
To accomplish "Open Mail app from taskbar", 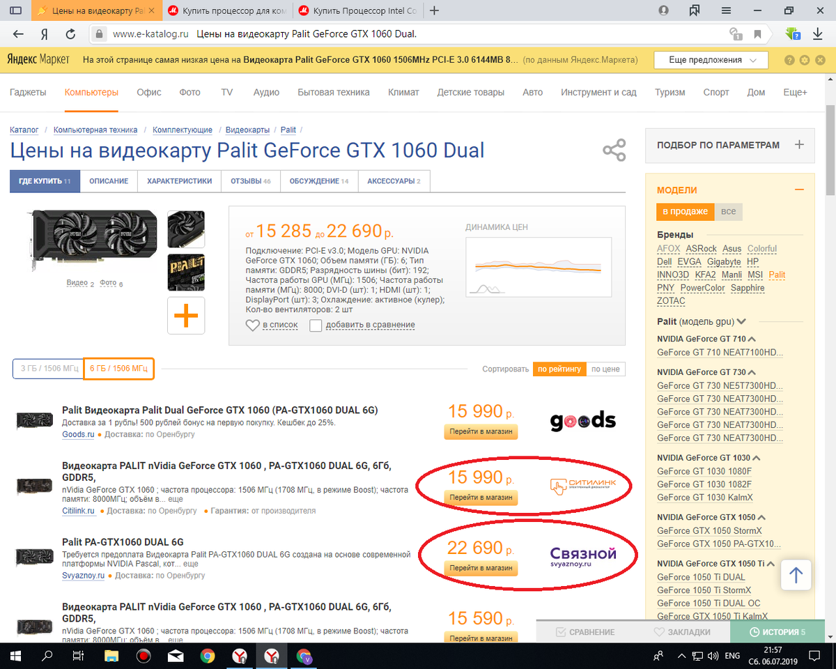I will tap(176, 655).
